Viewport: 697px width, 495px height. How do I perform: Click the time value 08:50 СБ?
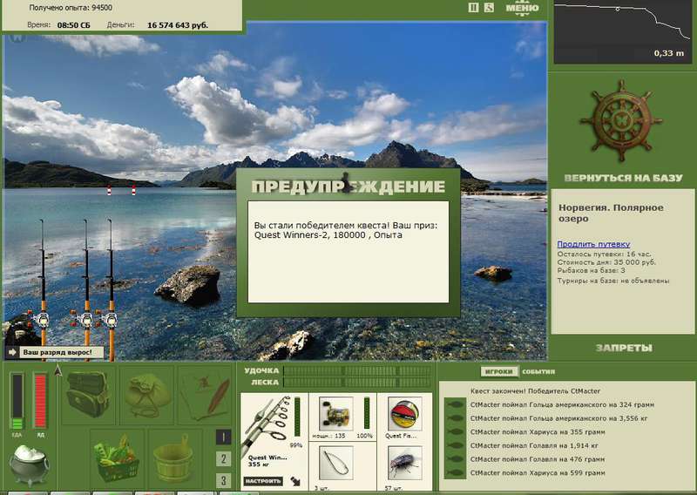74,25
